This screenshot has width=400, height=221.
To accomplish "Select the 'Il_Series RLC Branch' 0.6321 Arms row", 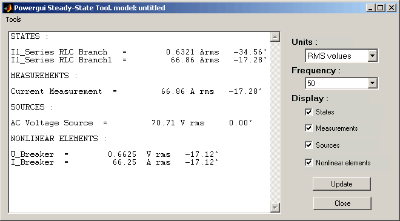I will click(x=139, y=52).
